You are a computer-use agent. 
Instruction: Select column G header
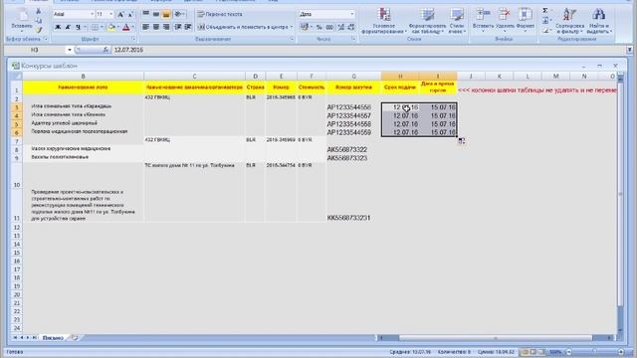(x=353, y=76)
